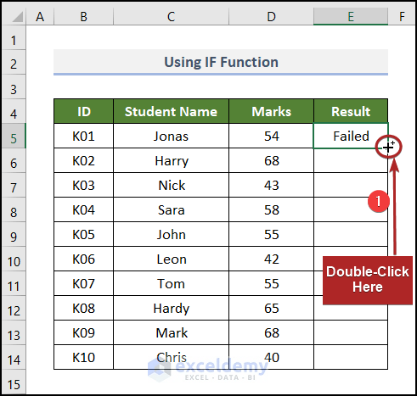This screenshot has height=396, width=417.
Task: Select column C header
Action: 171,17
